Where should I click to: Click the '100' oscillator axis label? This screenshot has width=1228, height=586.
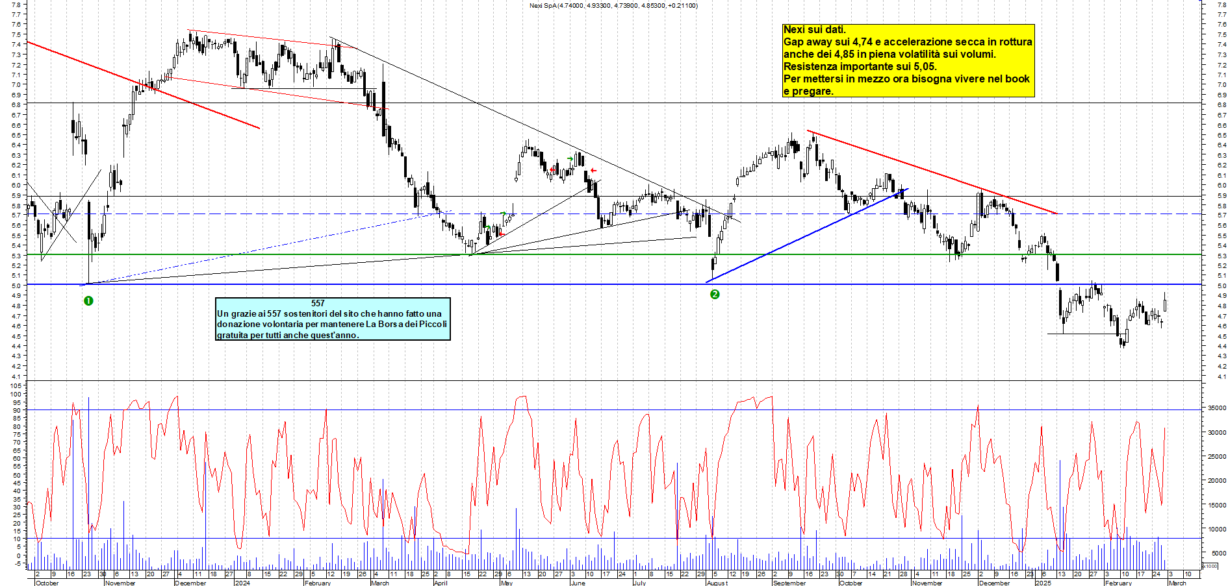[x=16, y=394]
